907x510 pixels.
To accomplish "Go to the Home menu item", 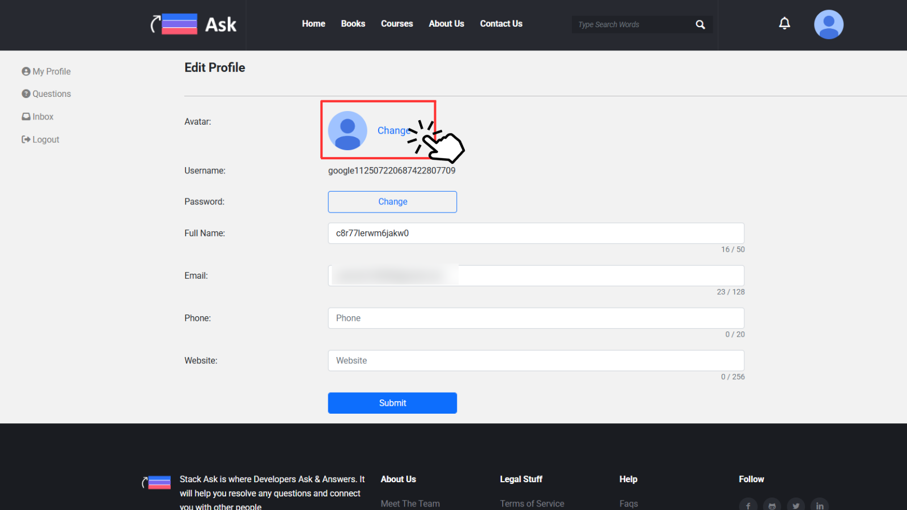I will (313, 24).
